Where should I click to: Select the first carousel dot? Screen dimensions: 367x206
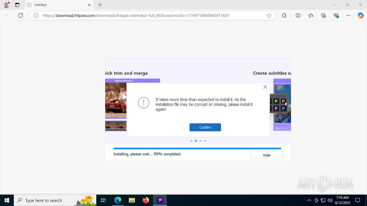(191, 141)
